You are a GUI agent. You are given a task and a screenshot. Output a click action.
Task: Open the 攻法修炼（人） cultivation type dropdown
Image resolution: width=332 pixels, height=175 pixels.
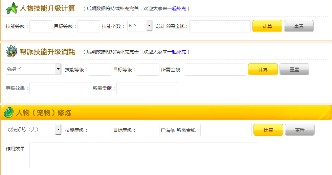(34, 129)
